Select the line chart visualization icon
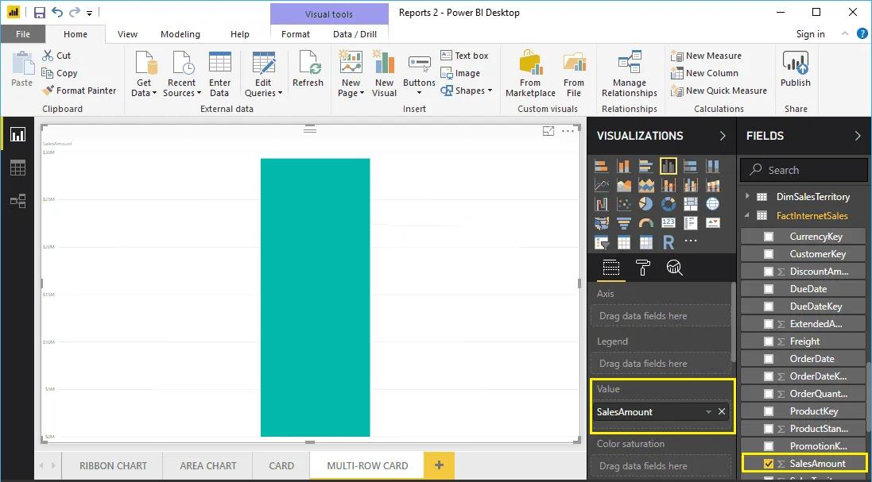The width and height of the screenshot is (872, 482). click(602, 184)
